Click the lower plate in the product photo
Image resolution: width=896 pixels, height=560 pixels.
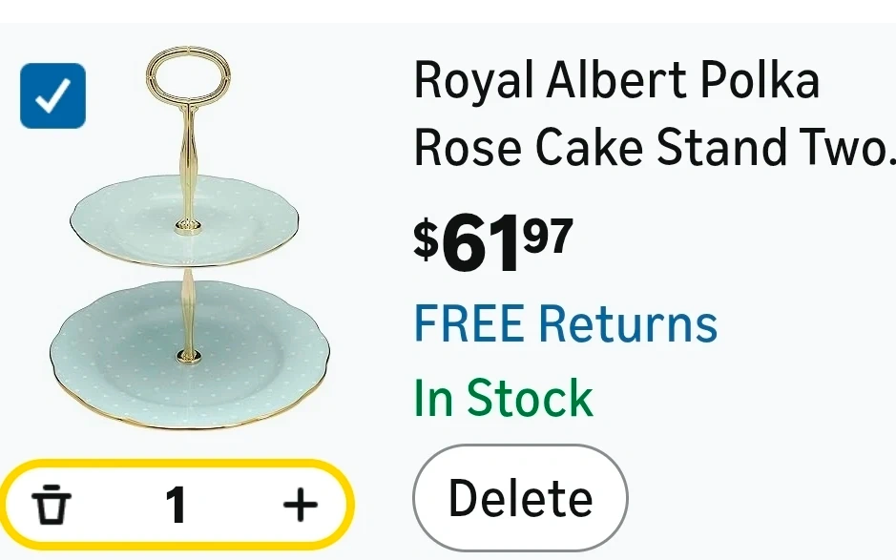click(x=190, y=353)
